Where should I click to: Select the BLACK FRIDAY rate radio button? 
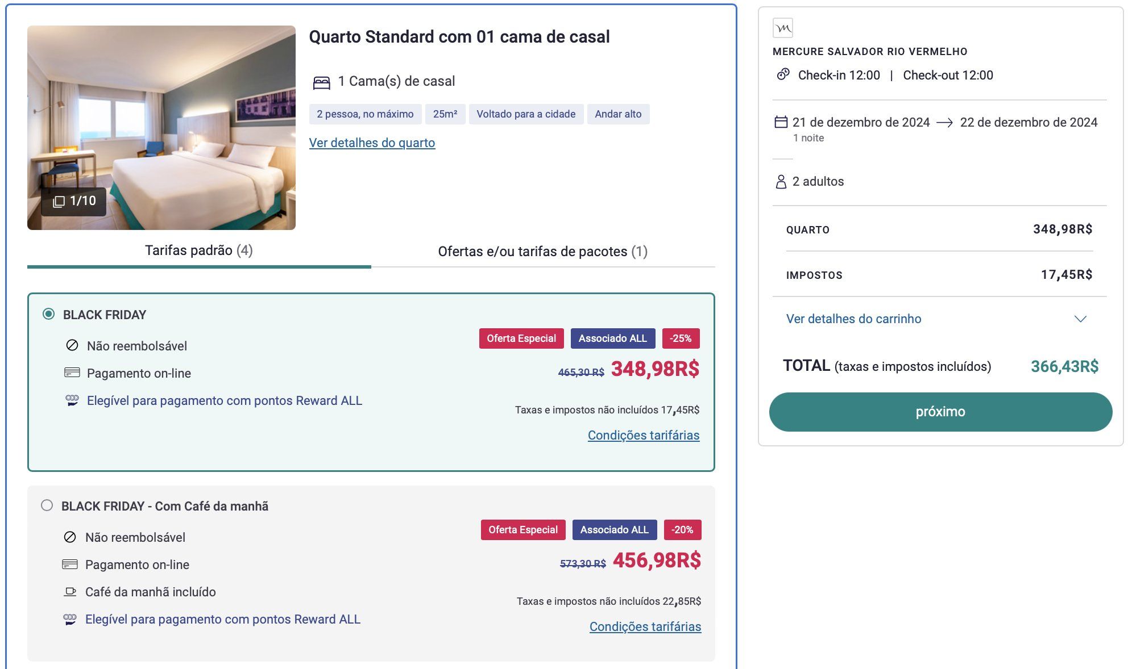point(49,314)
